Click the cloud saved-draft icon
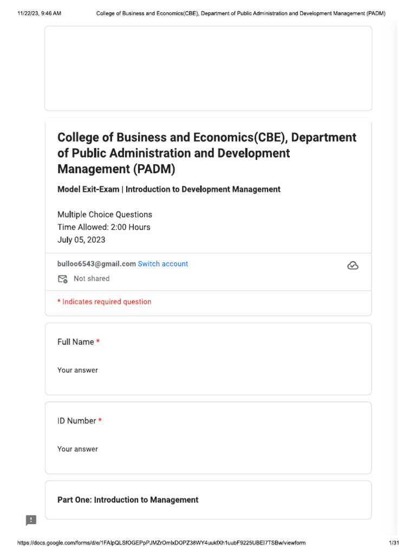 click(353, 265)
